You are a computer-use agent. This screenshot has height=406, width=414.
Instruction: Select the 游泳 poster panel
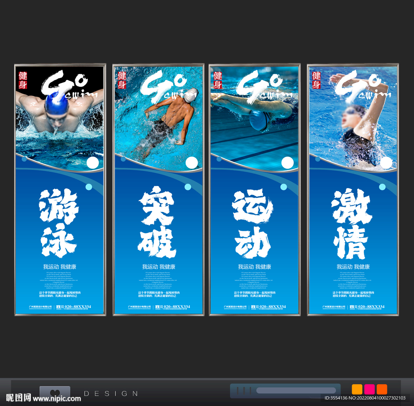click(x=60, y=190)
